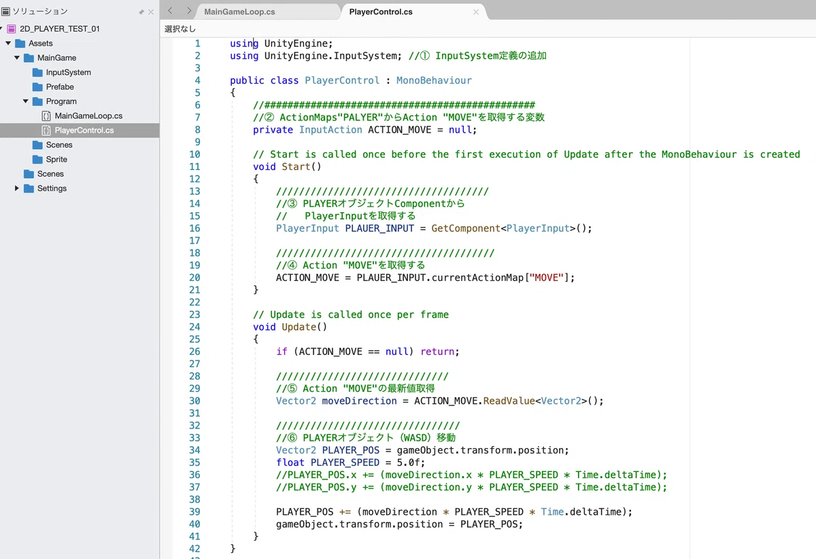Click line number 39 in the gutter
Screen dimensions: 816x559
(x=194, y=512)
